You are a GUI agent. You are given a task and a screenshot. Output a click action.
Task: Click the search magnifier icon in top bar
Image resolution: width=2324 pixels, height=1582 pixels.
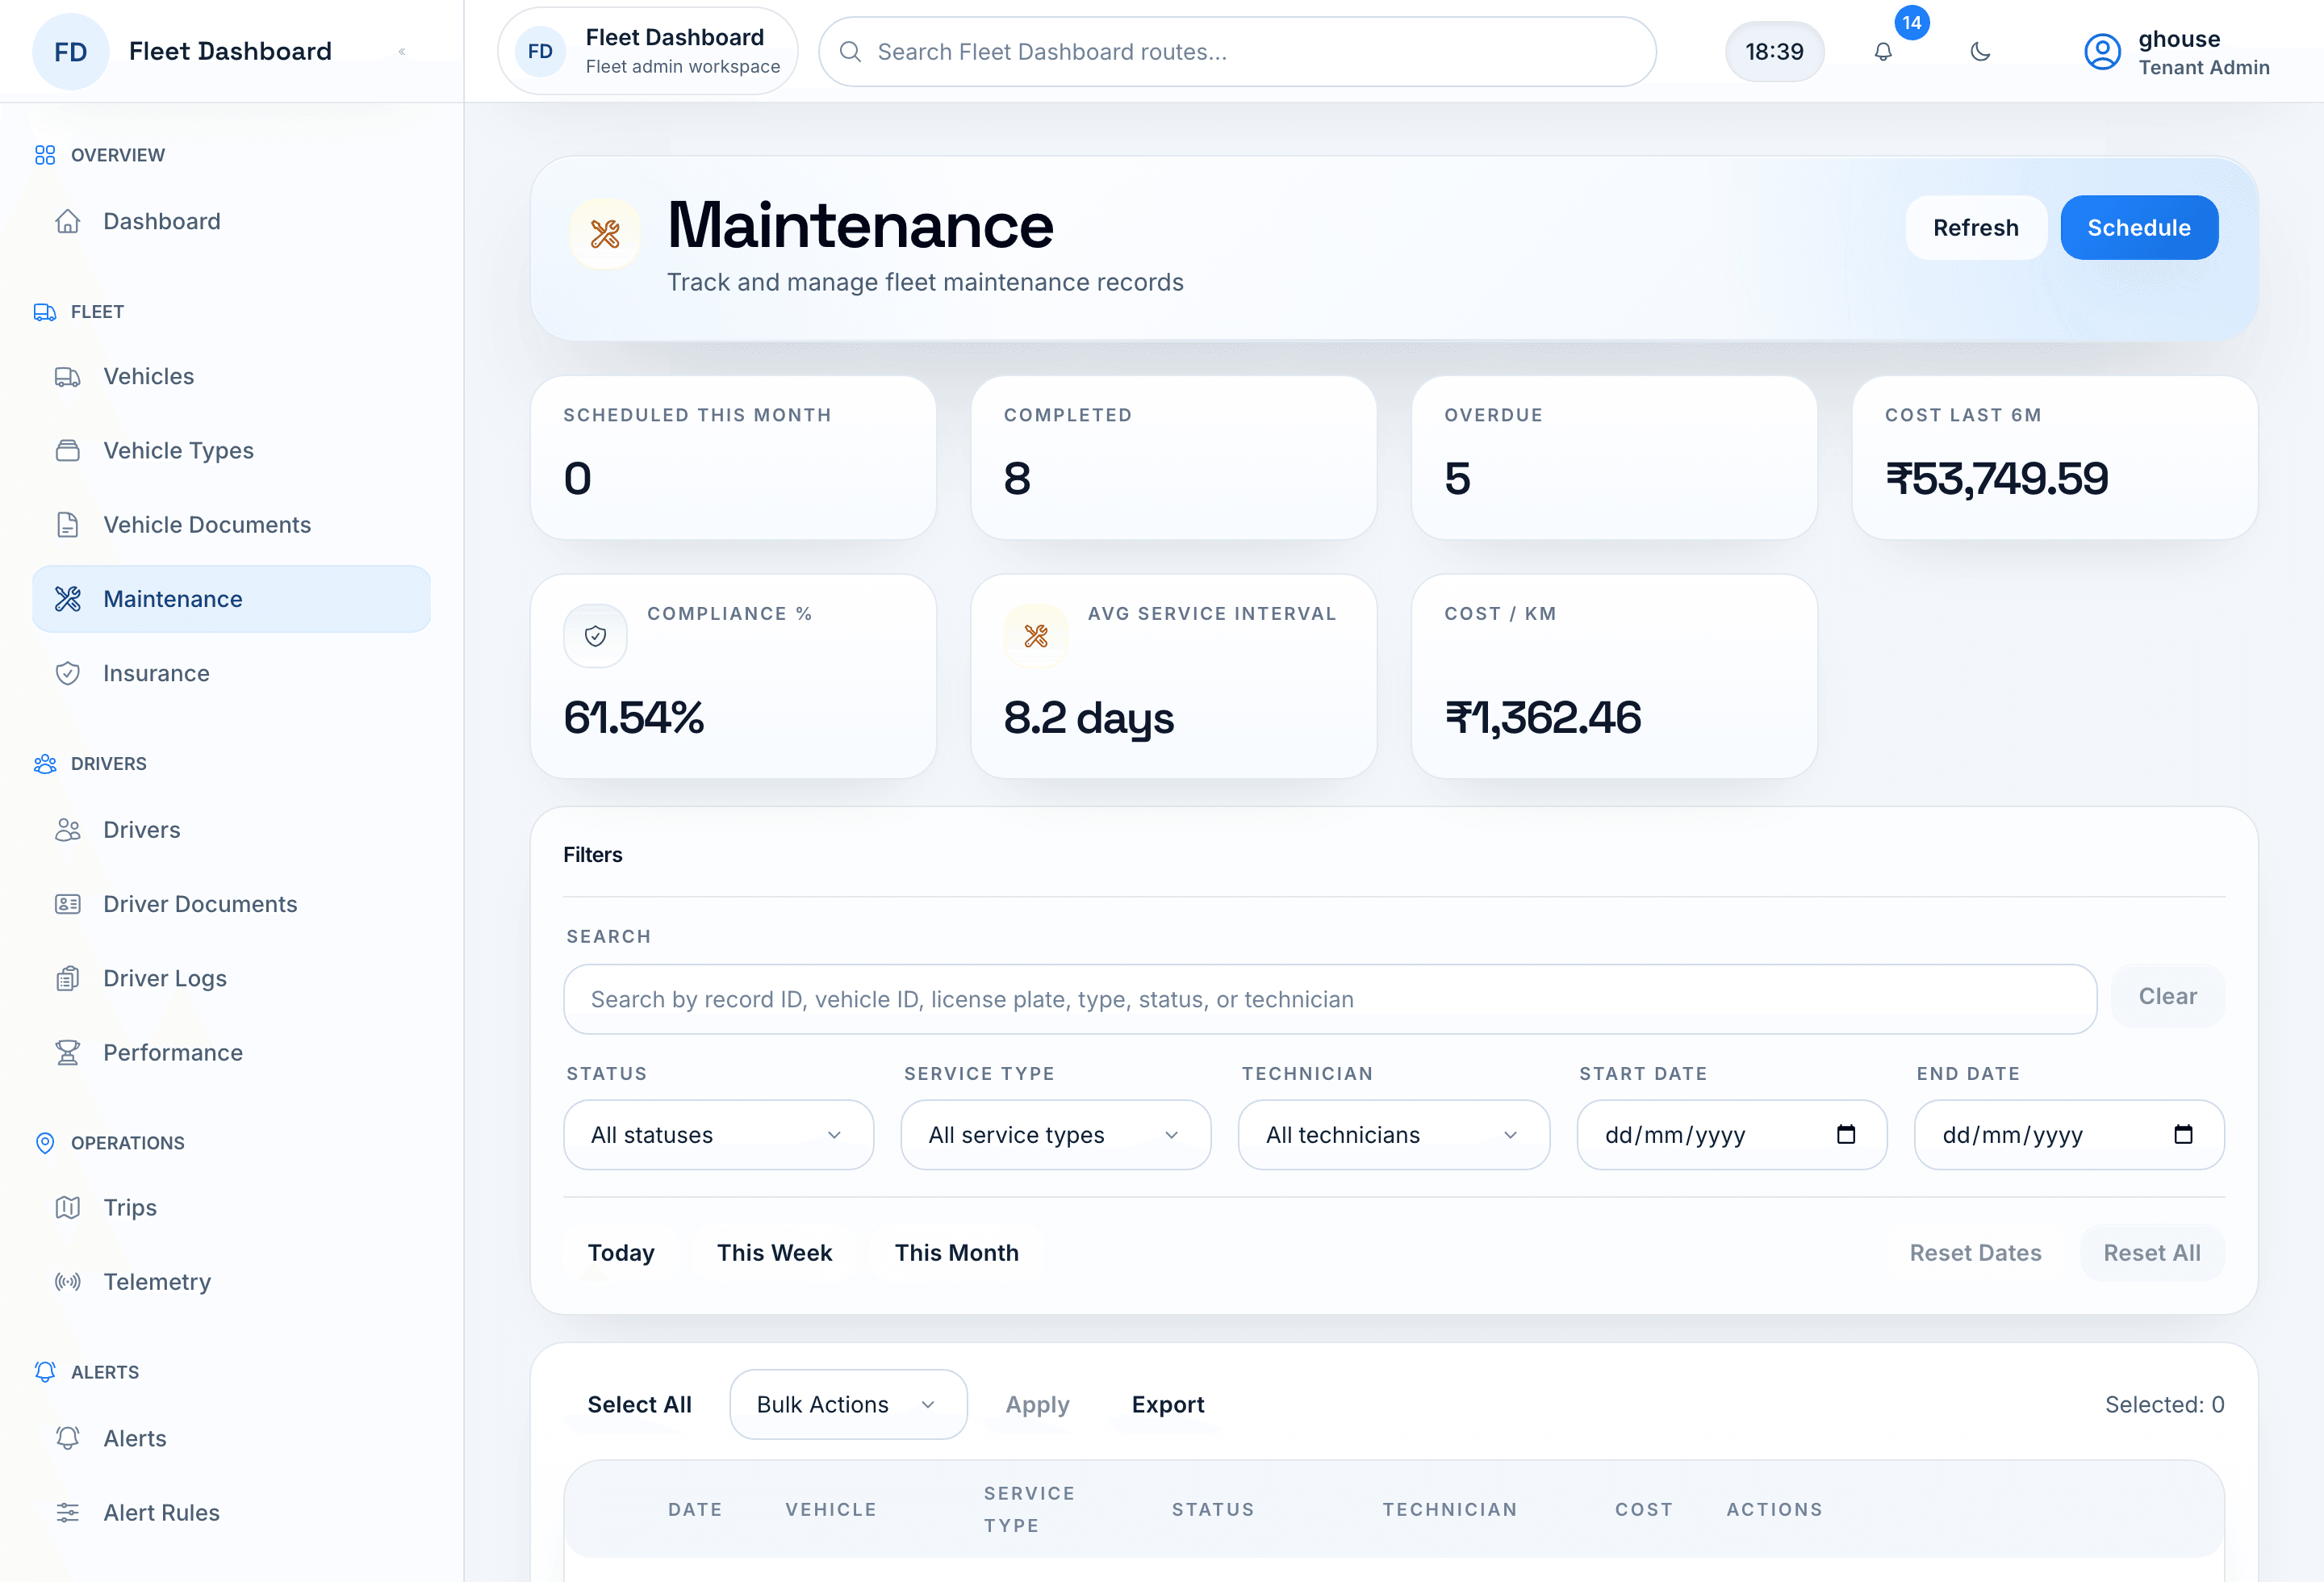click(850, 52)
